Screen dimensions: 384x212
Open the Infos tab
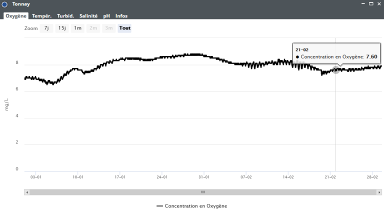pos(121,16)
